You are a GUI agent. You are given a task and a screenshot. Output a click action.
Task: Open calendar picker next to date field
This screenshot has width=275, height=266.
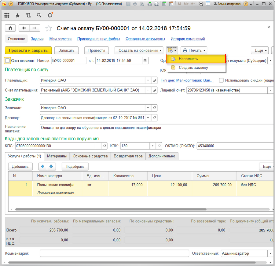145,60
